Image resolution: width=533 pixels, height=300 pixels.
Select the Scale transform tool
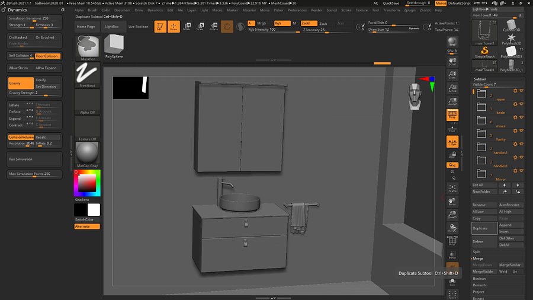[x=200, y=27]
